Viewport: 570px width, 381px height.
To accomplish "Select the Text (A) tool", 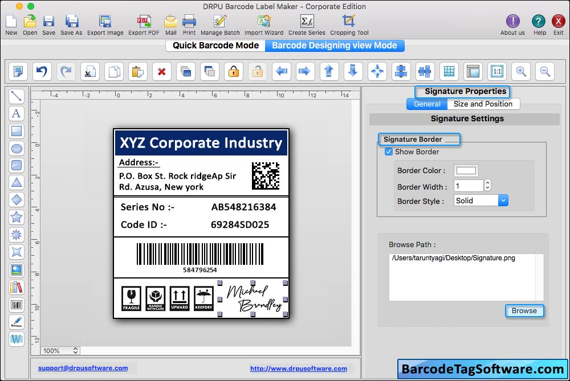I will tap(17, 113).
